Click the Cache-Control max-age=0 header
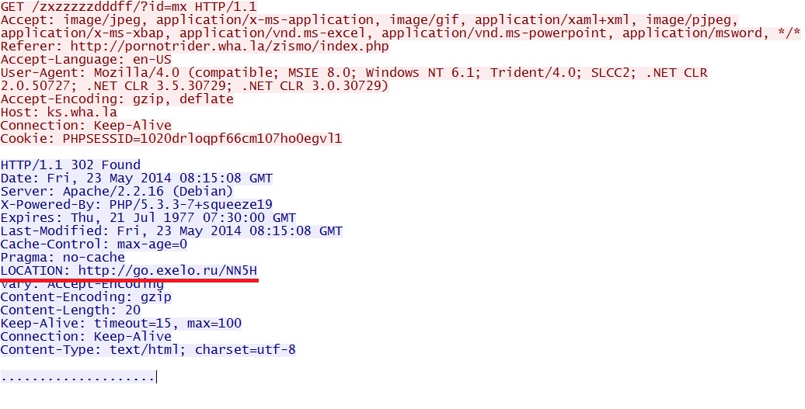Screen dimensions: 805x409 tap(94, 244)
